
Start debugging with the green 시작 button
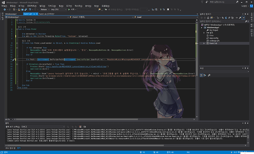[x=71, y=9]
